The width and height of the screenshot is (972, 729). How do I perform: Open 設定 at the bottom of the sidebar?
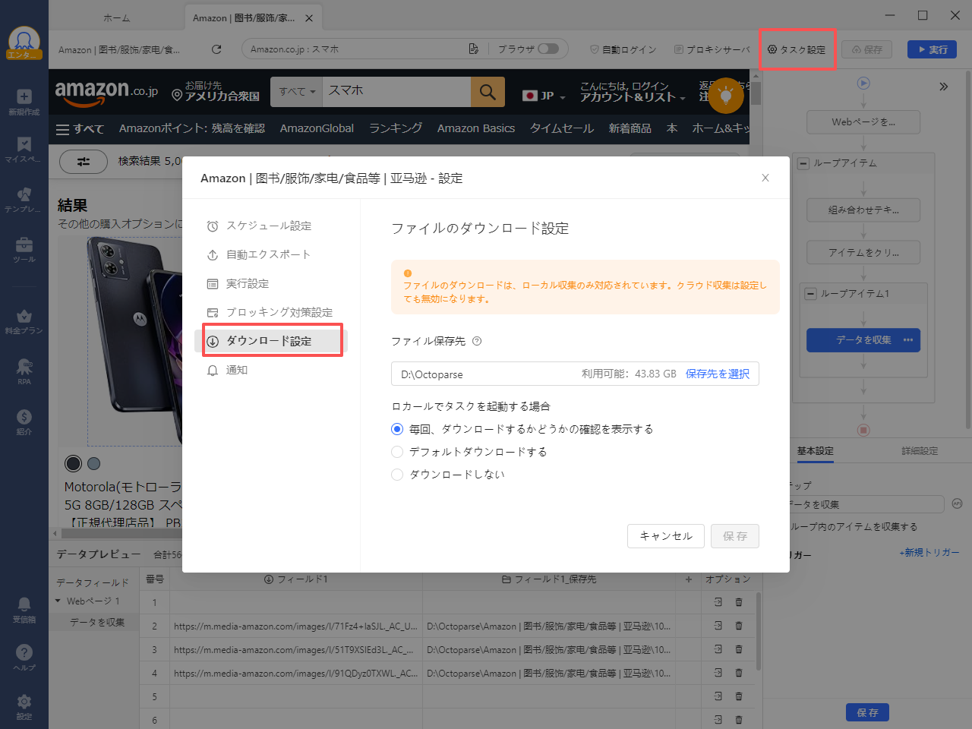(x=24, y=704)
